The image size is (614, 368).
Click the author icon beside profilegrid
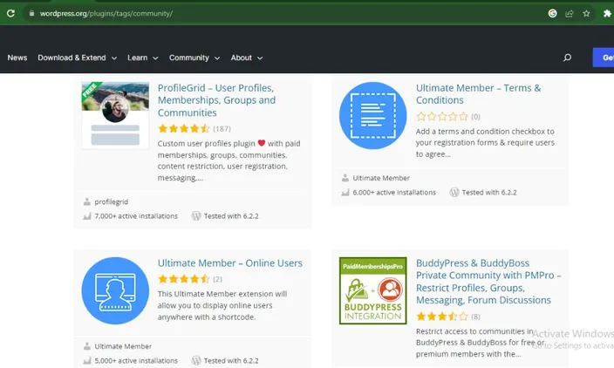pos(86,201)
